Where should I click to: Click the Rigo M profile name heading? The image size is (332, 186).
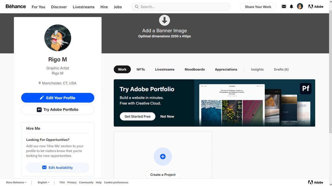pos(58,60)
